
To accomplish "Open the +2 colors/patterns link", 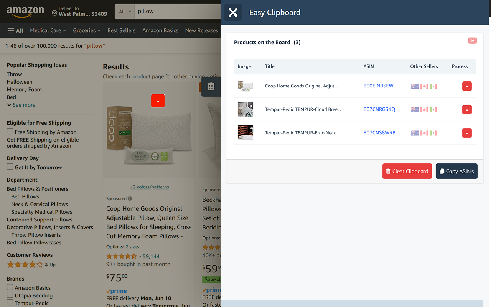I will tap(150, 187).
